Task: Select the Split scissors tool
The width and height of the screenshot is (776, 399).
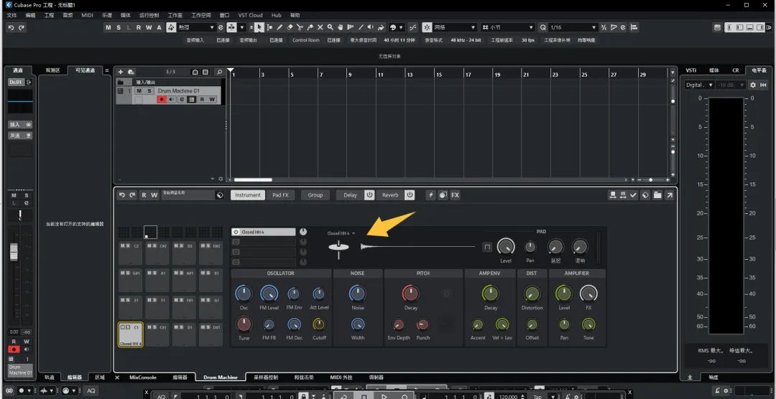Action: point(300,28)
